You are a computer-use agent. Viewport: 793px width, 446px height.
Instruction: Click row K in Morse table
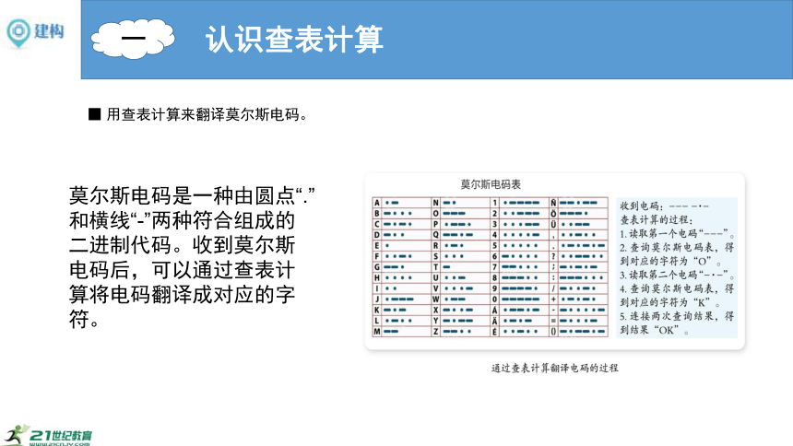tap(401, 310)
